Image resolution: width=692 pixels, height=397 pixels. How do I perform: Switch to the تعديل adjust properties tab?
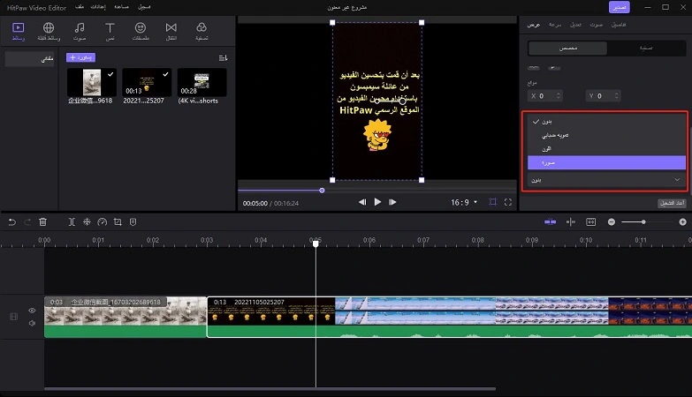(x=575, y=25)
